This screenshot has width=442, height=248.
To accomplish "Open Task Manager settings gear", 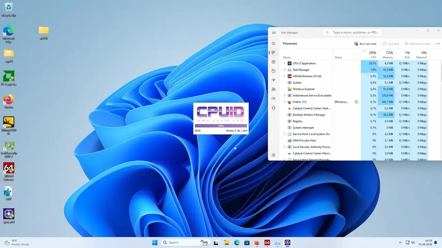I will pyautogui.click(x=273, y=155).
